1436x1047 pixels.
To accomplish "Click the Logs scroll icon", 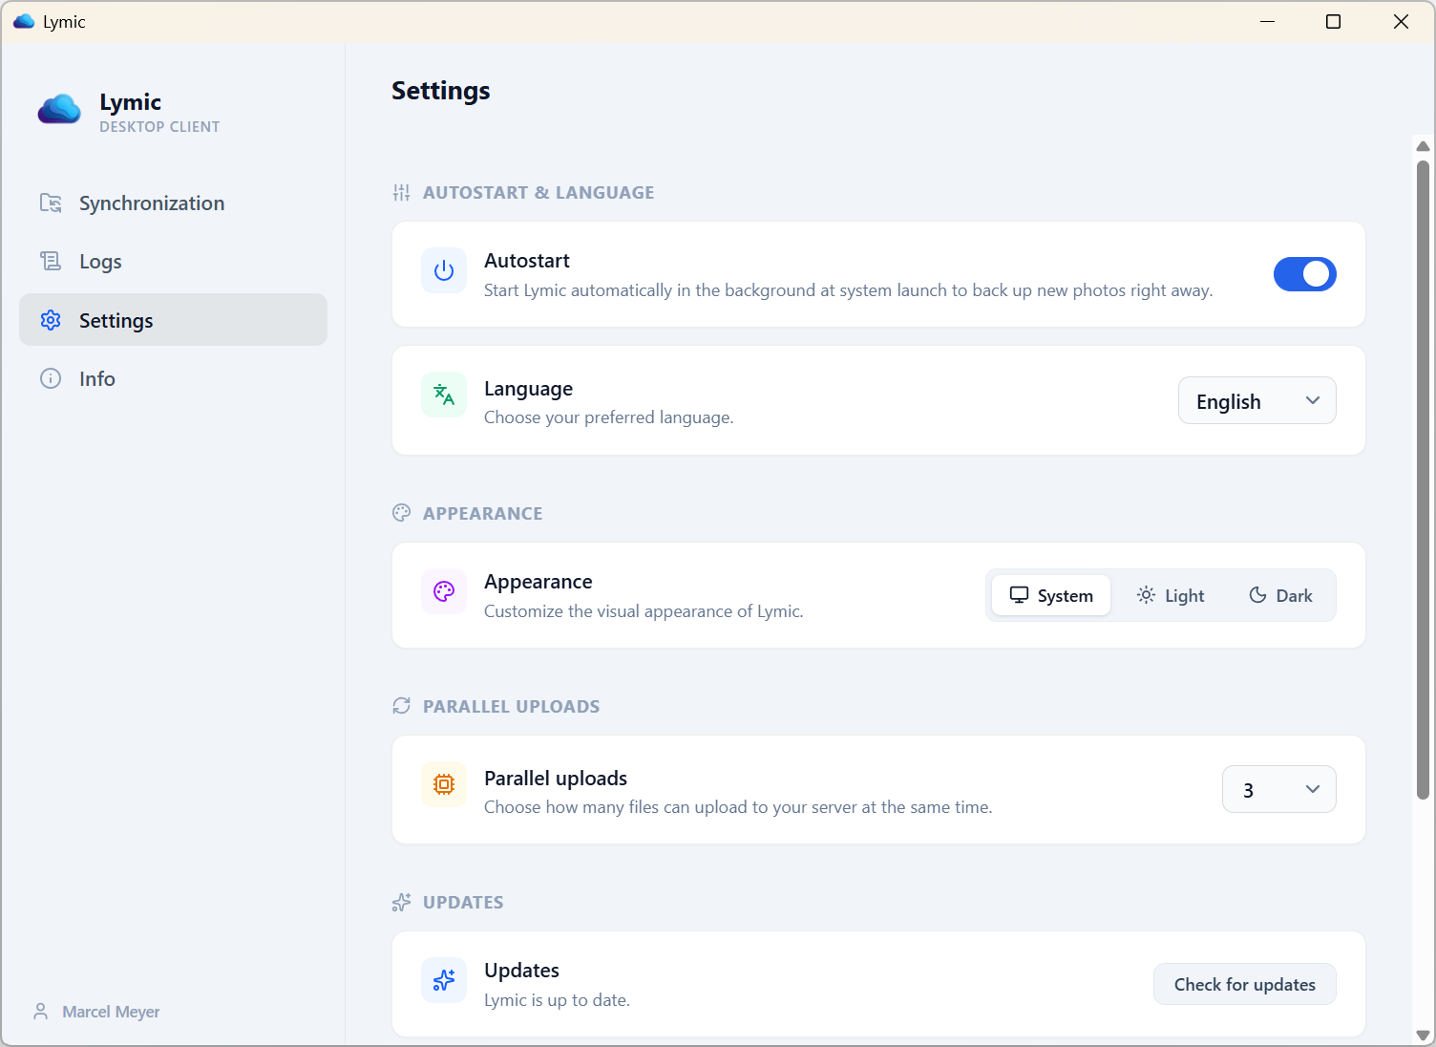I will pos(51,261).
